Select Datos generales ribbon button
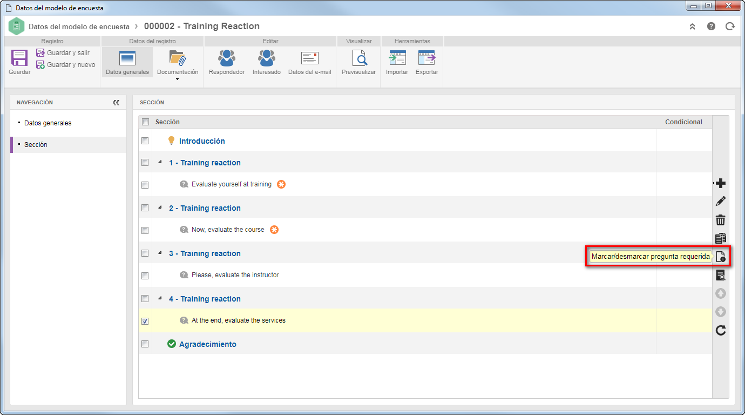Viewport: 745px width, 415px height. pos(127,63)
